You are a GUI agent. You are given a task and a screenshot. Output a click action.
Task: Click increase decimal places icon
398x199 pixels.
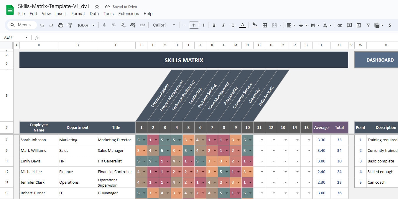[133, 25]
